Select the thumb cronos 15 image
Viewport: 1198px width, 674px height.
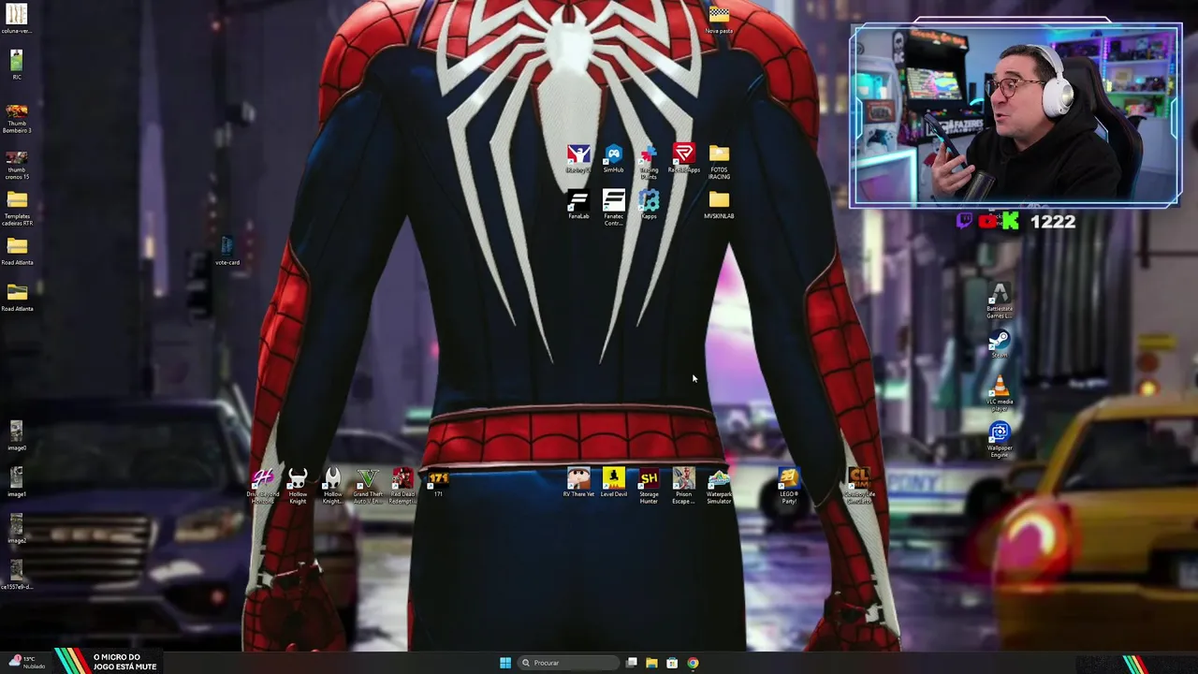click(x=17, y=164)
